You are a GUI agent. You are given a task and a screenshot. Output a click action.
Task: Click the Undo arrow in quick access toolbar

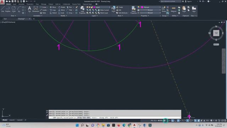[27, 1]
